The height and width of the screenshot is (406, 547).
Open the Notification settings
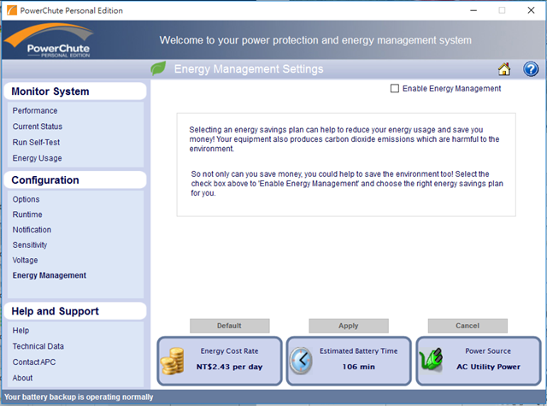click(32, 230)
